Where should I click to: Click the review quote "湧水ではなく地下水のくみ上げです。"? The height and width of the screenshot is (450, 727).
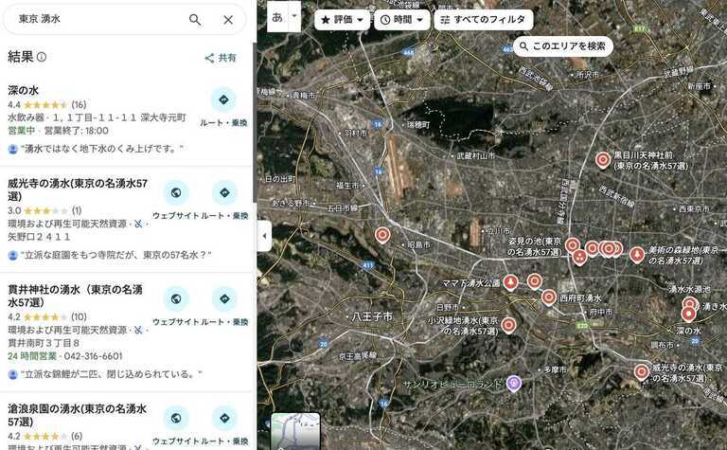point(102,149)
